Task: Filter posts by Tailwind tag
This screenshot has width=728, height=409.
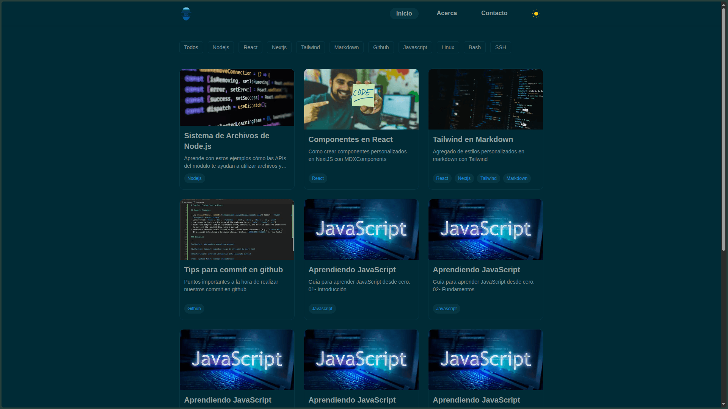Action: pos(310,47)
